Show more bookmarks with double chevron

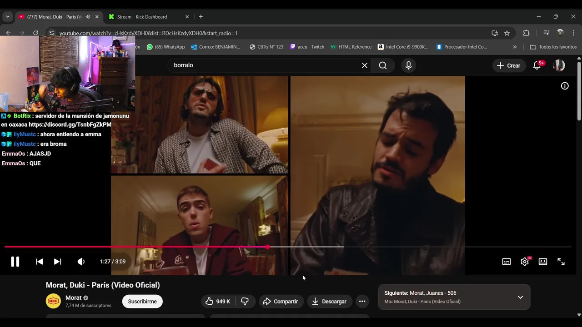click(x=515, y=47)
